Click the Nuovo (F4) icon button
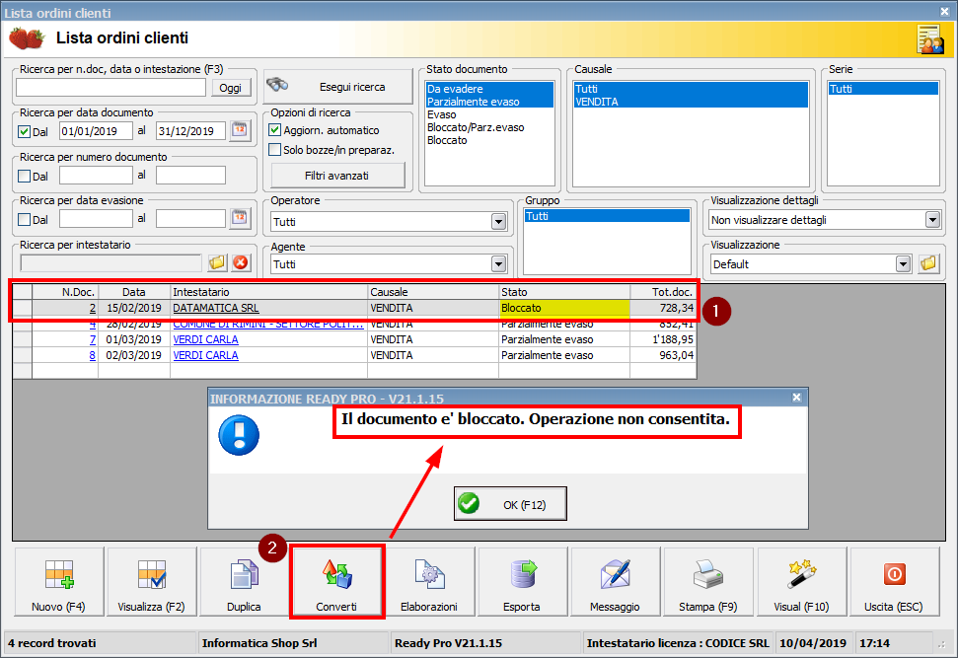Image resolution: width=958 pixels, height=658 pixels. click(x=59, y=582)
